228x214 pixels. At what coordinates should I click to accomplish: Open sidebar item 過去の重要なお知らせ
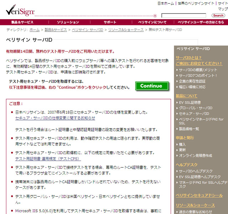click(196, 212)
